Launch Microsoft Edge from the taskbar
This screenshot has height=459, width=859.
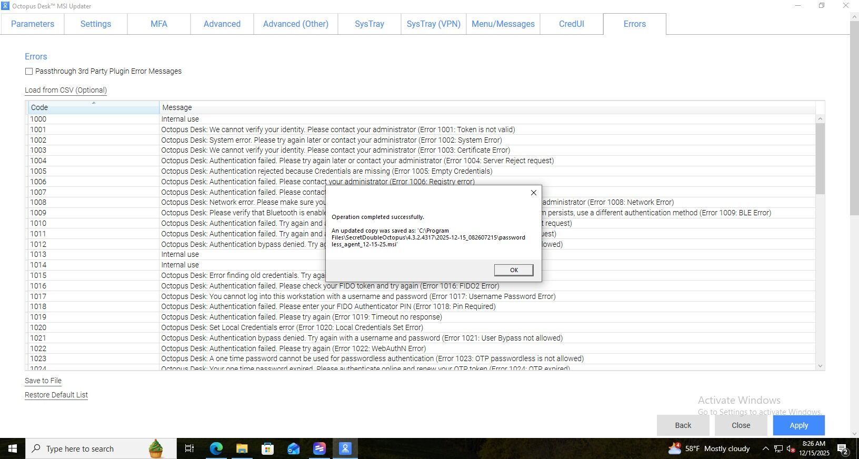pos(216,448)
